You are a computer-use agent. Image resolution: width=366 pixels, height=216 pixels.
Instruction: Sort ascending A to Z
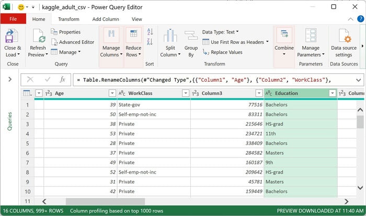pyautogui.click(x=150, y=31)
